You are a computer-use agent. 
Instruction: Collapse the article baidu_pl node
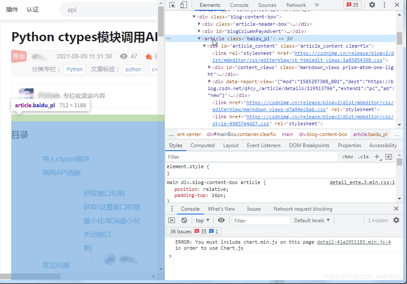tap(199, 38)
